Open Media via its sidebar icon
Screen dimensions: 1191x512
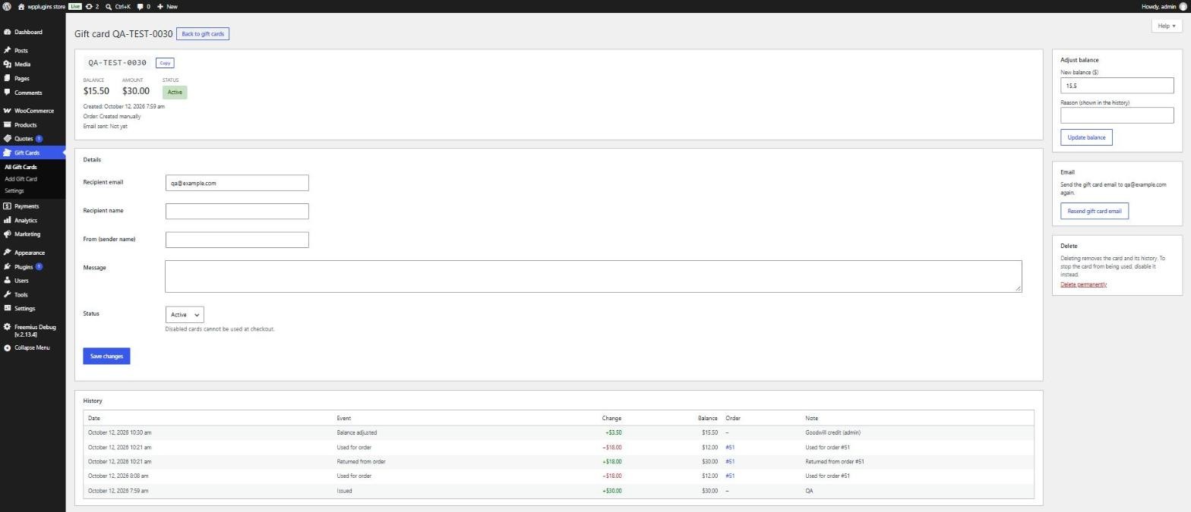[x=7, y=64]
